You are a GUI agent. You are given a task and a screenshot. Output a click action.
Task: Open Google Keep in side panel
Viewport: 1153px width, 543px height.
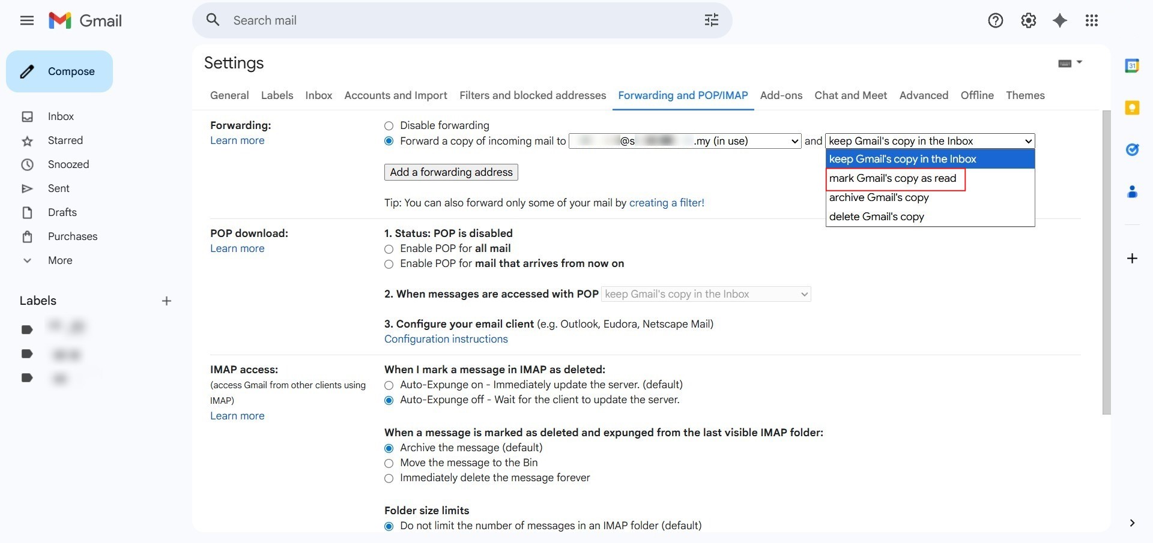click(x=1132, y=108)
